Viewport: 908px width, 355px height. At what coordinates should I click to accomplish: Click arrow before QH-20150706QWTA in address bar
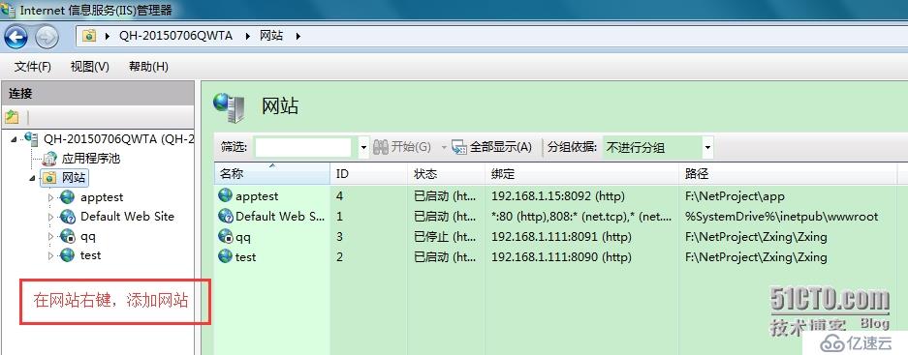[108, 36]
